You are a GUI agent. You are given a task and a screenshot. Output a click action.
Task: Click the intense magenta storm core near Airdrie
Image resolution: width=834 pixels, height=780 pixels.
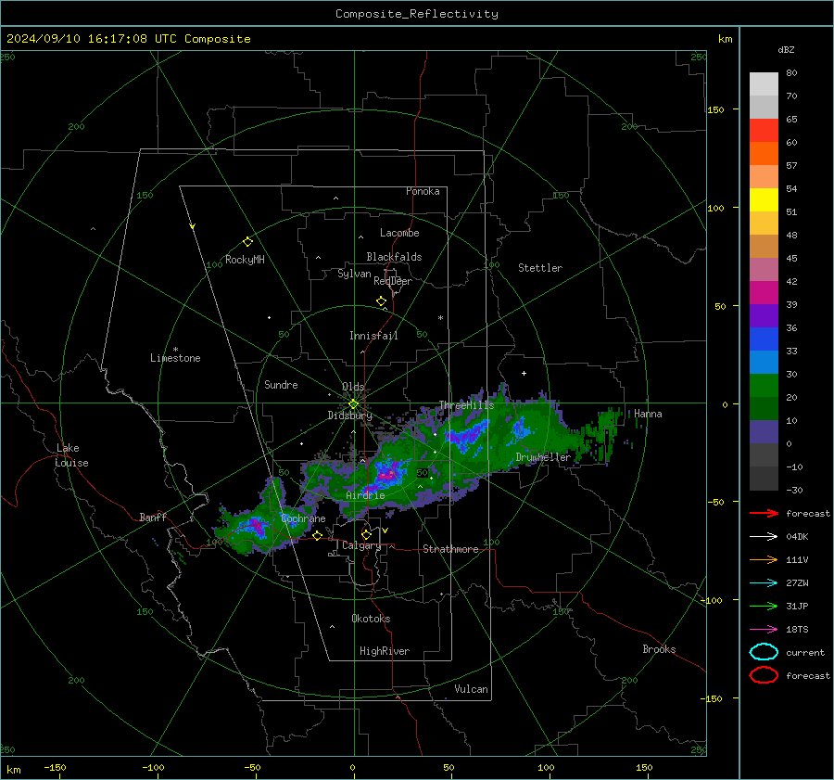386,474
